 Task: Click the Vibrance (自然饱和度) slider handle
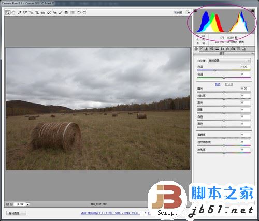point(224,145)
